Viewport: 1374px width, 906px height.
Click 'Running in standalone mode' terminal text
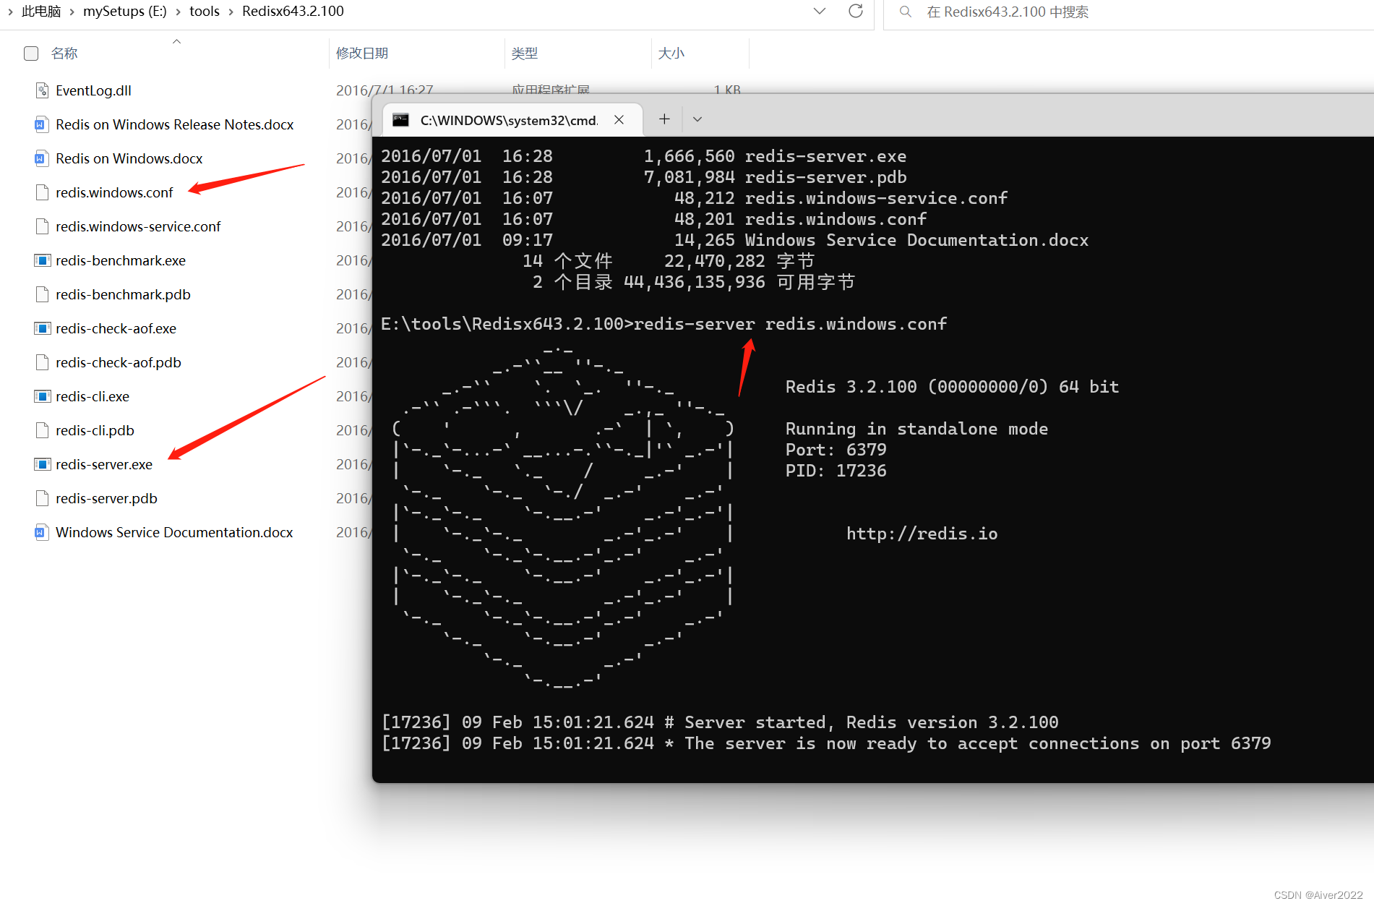(916, 429)
